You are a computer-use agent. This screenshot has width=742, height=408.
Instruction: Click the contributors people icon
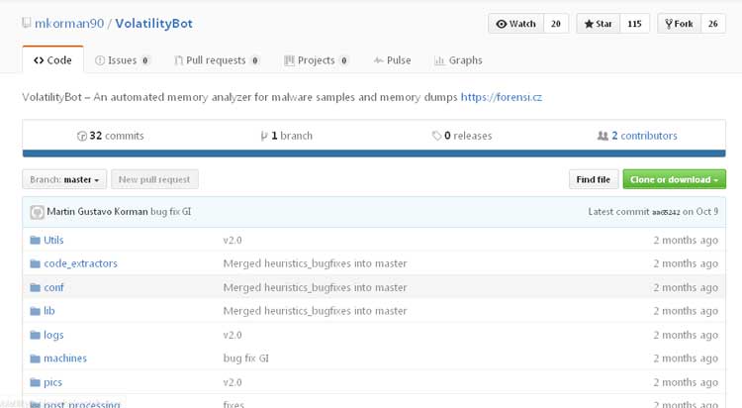click(603, 136)
